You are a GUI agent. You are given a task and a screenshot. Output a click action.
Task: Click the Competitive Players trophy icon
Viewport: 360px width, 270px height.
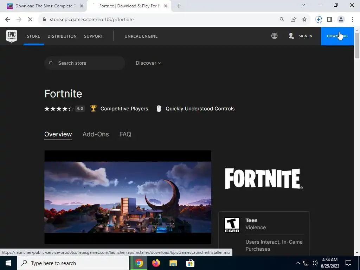[94, 108]
